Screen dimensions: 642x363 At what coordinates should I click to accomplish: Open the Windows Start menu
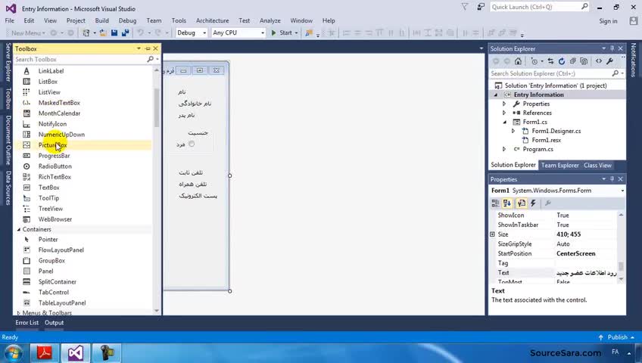pyautogui.click(x=14, y=353)
